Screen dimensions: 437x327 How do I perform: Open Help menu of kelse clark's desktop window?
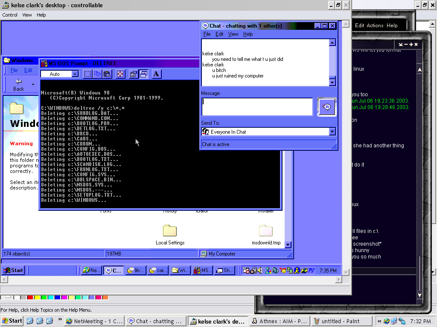[x=41, y=15]
